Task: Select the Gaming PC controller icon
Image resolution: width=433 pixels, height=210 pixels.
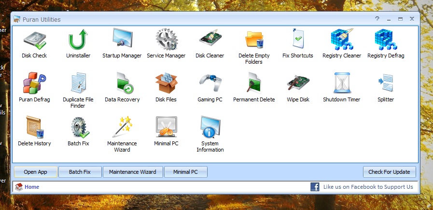Action: 210,84
